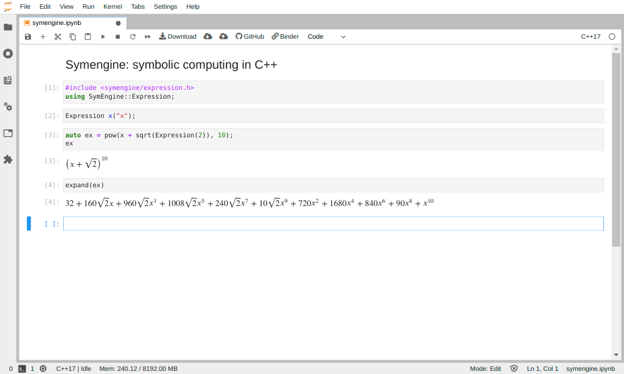Click the C++17 kernel name selector

point(590,37)
